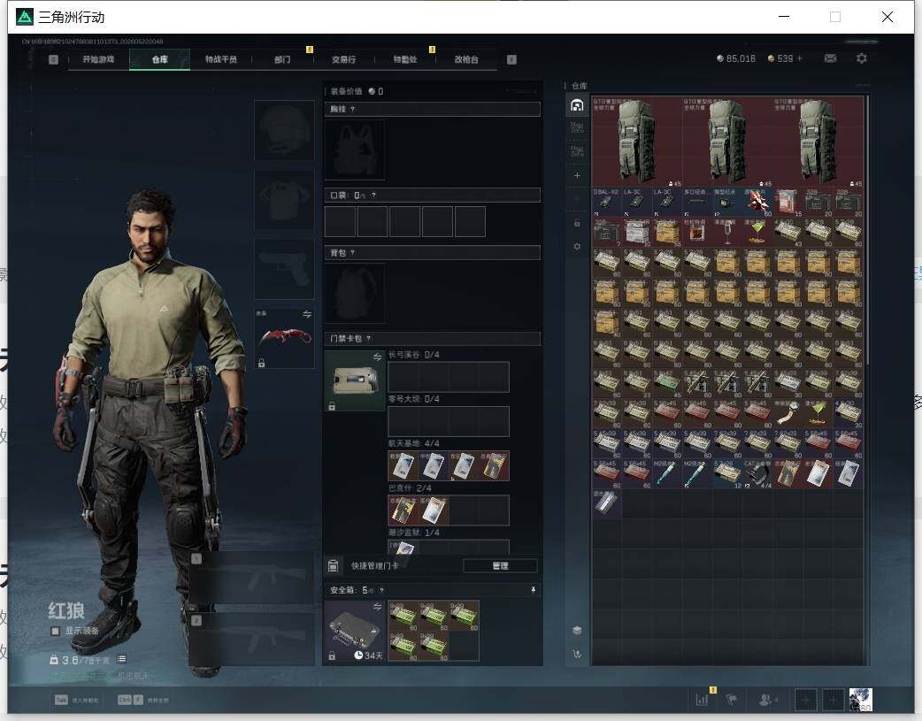This screenshot has width=922, height=721.
Task: Click the warehouse sidebar lock icon
Action: click(577, 224)
